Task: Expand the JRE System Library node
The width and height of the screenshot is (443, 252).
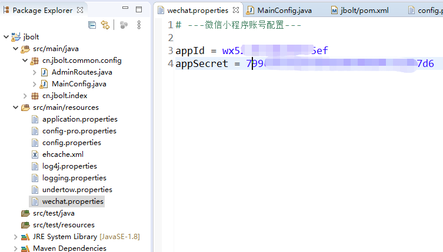Action: pos(15,237)
